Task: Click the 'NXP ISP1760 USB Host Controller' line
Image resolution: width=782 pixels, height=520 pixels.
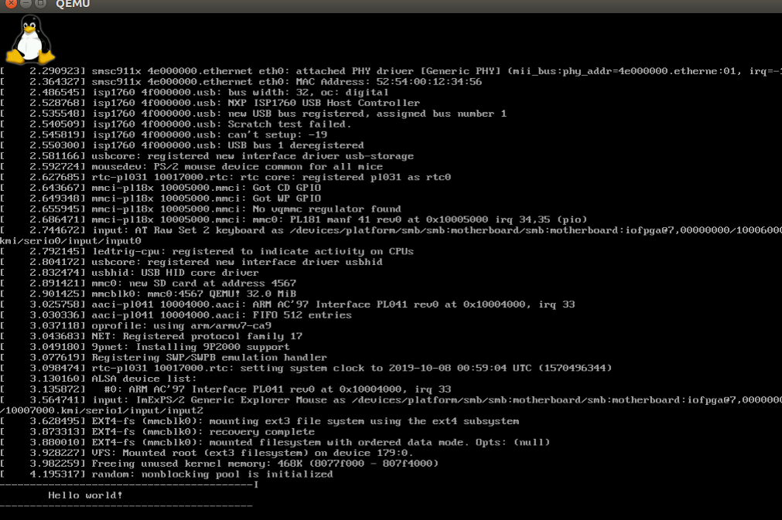Action: pos(210,103)
